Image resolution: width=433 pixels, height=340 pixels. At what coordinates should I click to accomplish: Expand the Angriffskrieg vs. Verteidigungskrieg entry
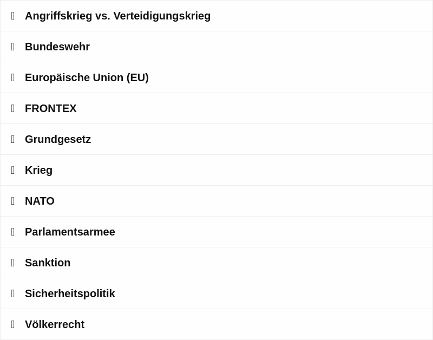pos(216,16)
